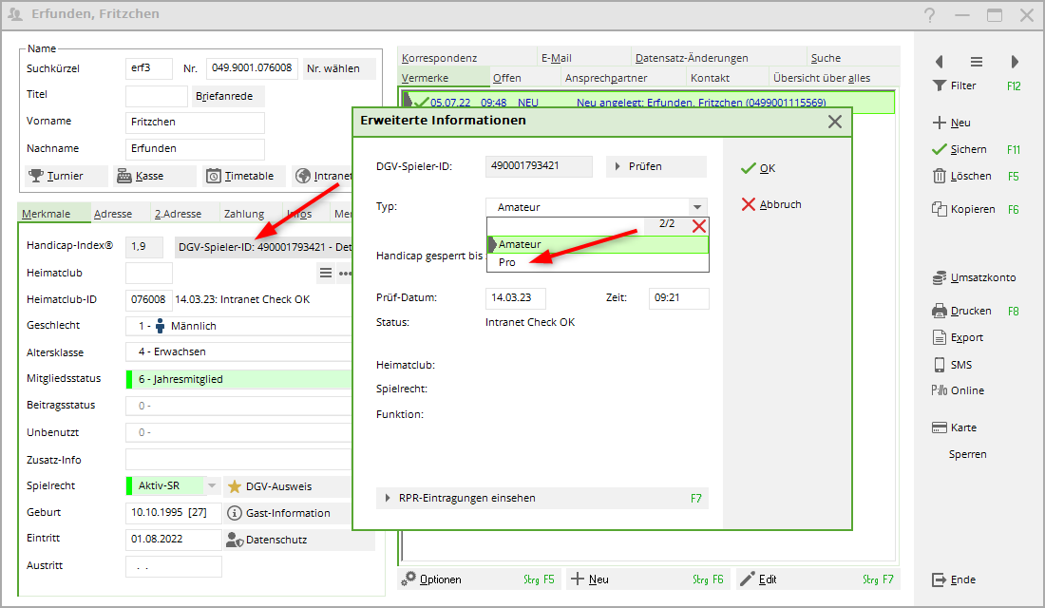Switch to the Adresse tab
1045x608 pixels.
tap(112, 214)
